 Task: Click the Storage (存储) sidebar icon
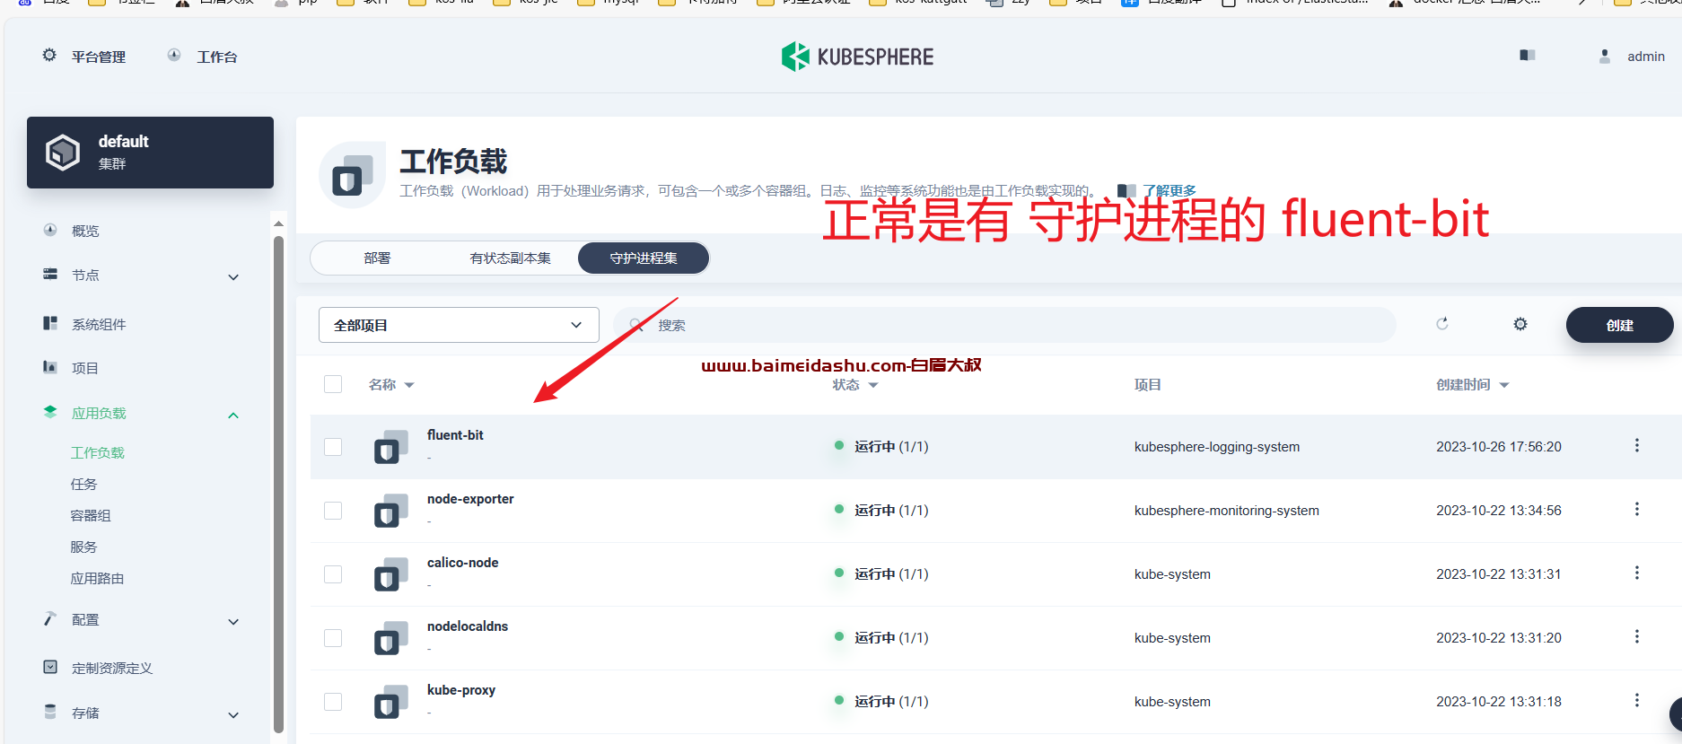point(50,712)
